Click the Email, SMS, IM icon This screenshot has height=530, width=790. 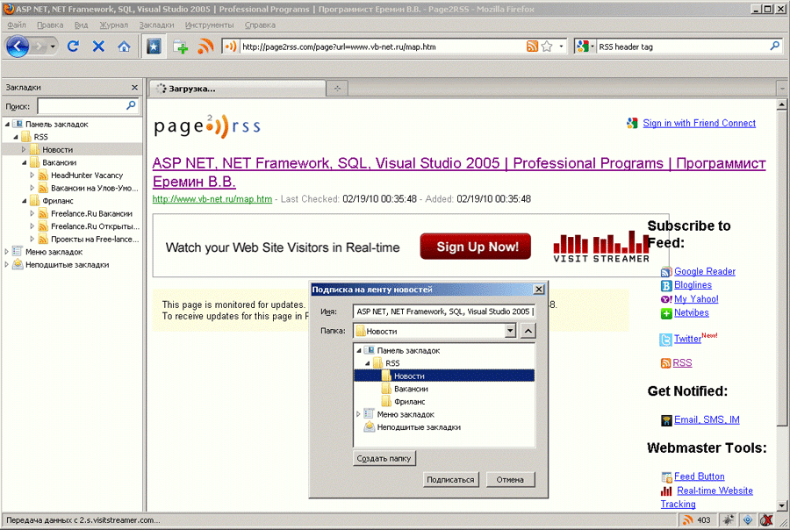666,420
